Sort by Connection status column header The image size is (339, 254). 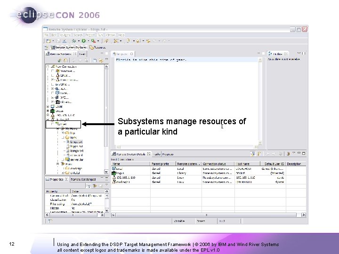coord(218,164)
